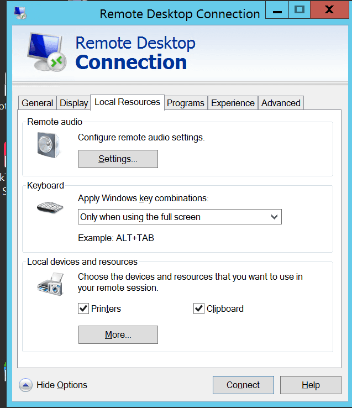Image resolution: width=352 pixels, height=408 pixels.
Task: Click the remote audio speaker icon
Action: [48, 145]
